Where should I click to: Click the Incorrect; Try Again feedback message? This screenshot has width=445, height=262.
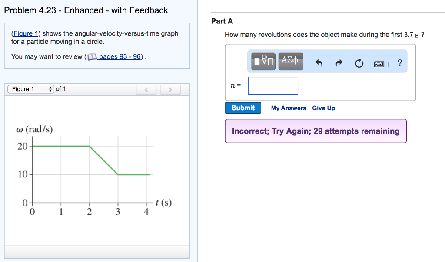315,131
